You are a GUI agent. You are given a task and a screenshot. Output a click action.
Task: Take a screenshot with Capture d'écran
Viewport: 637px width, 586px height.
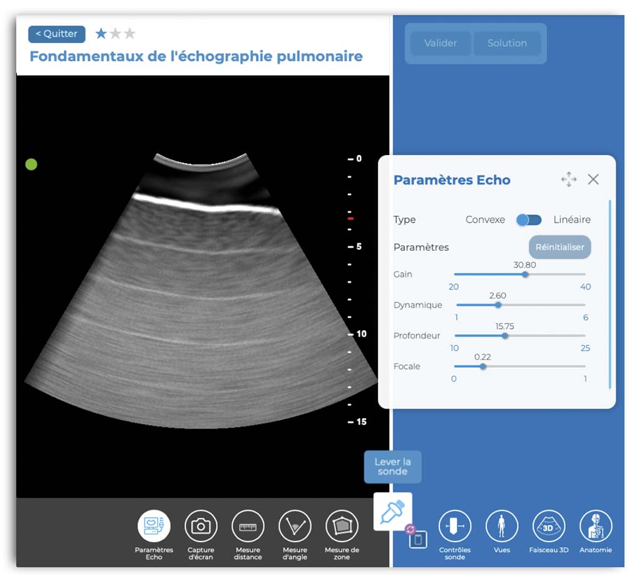pos(201,526)
